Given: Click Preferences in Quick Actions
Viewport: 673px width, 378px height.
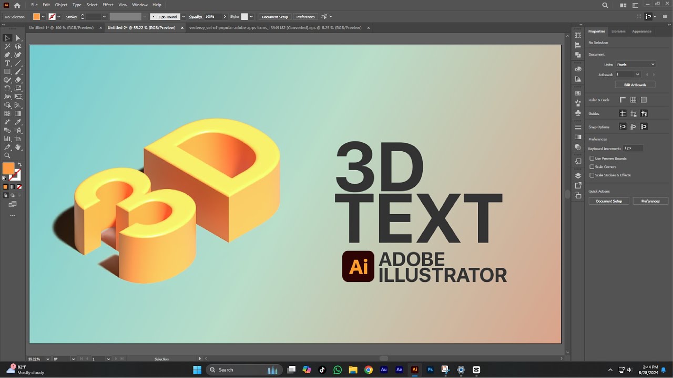Looking at the screenshot, I should pos(650,201).
